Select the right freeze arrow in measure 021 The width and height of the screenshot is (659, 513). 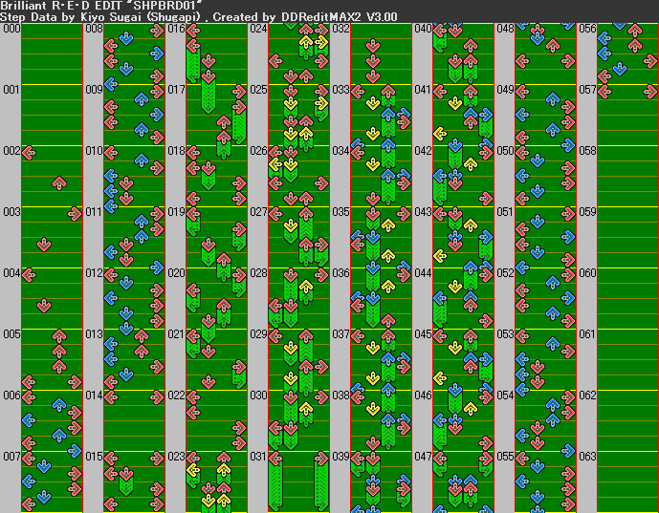tap(239, 374)
